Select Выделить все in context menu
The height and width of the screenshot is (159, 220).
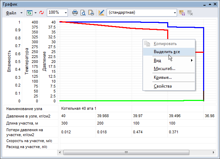tap(166, 52)
